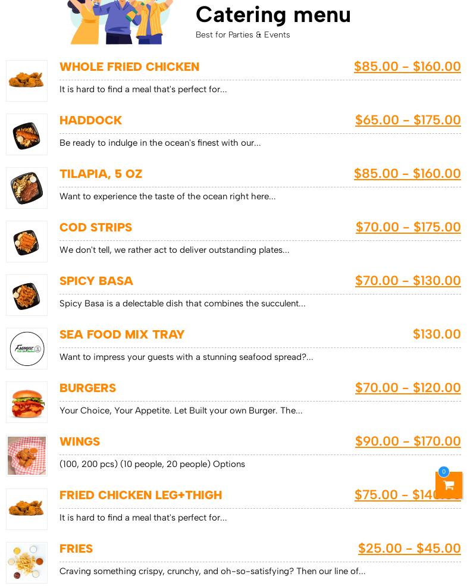Open the Fries thumbnail image

click(27, 563)
